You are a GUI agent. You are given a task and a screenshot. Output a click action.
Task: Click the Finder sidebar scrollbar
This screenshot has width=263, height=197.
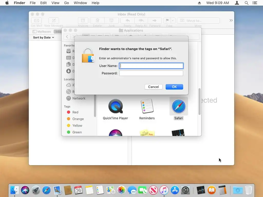point(95,106)
